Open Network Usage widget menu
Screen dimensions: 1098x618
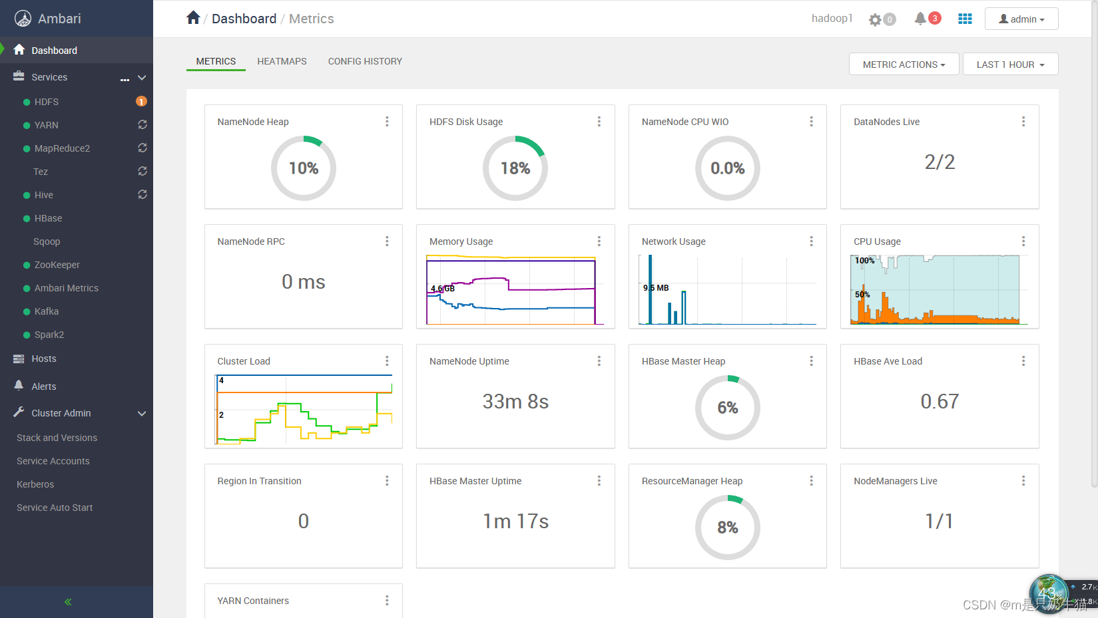(x=811, y=241)
